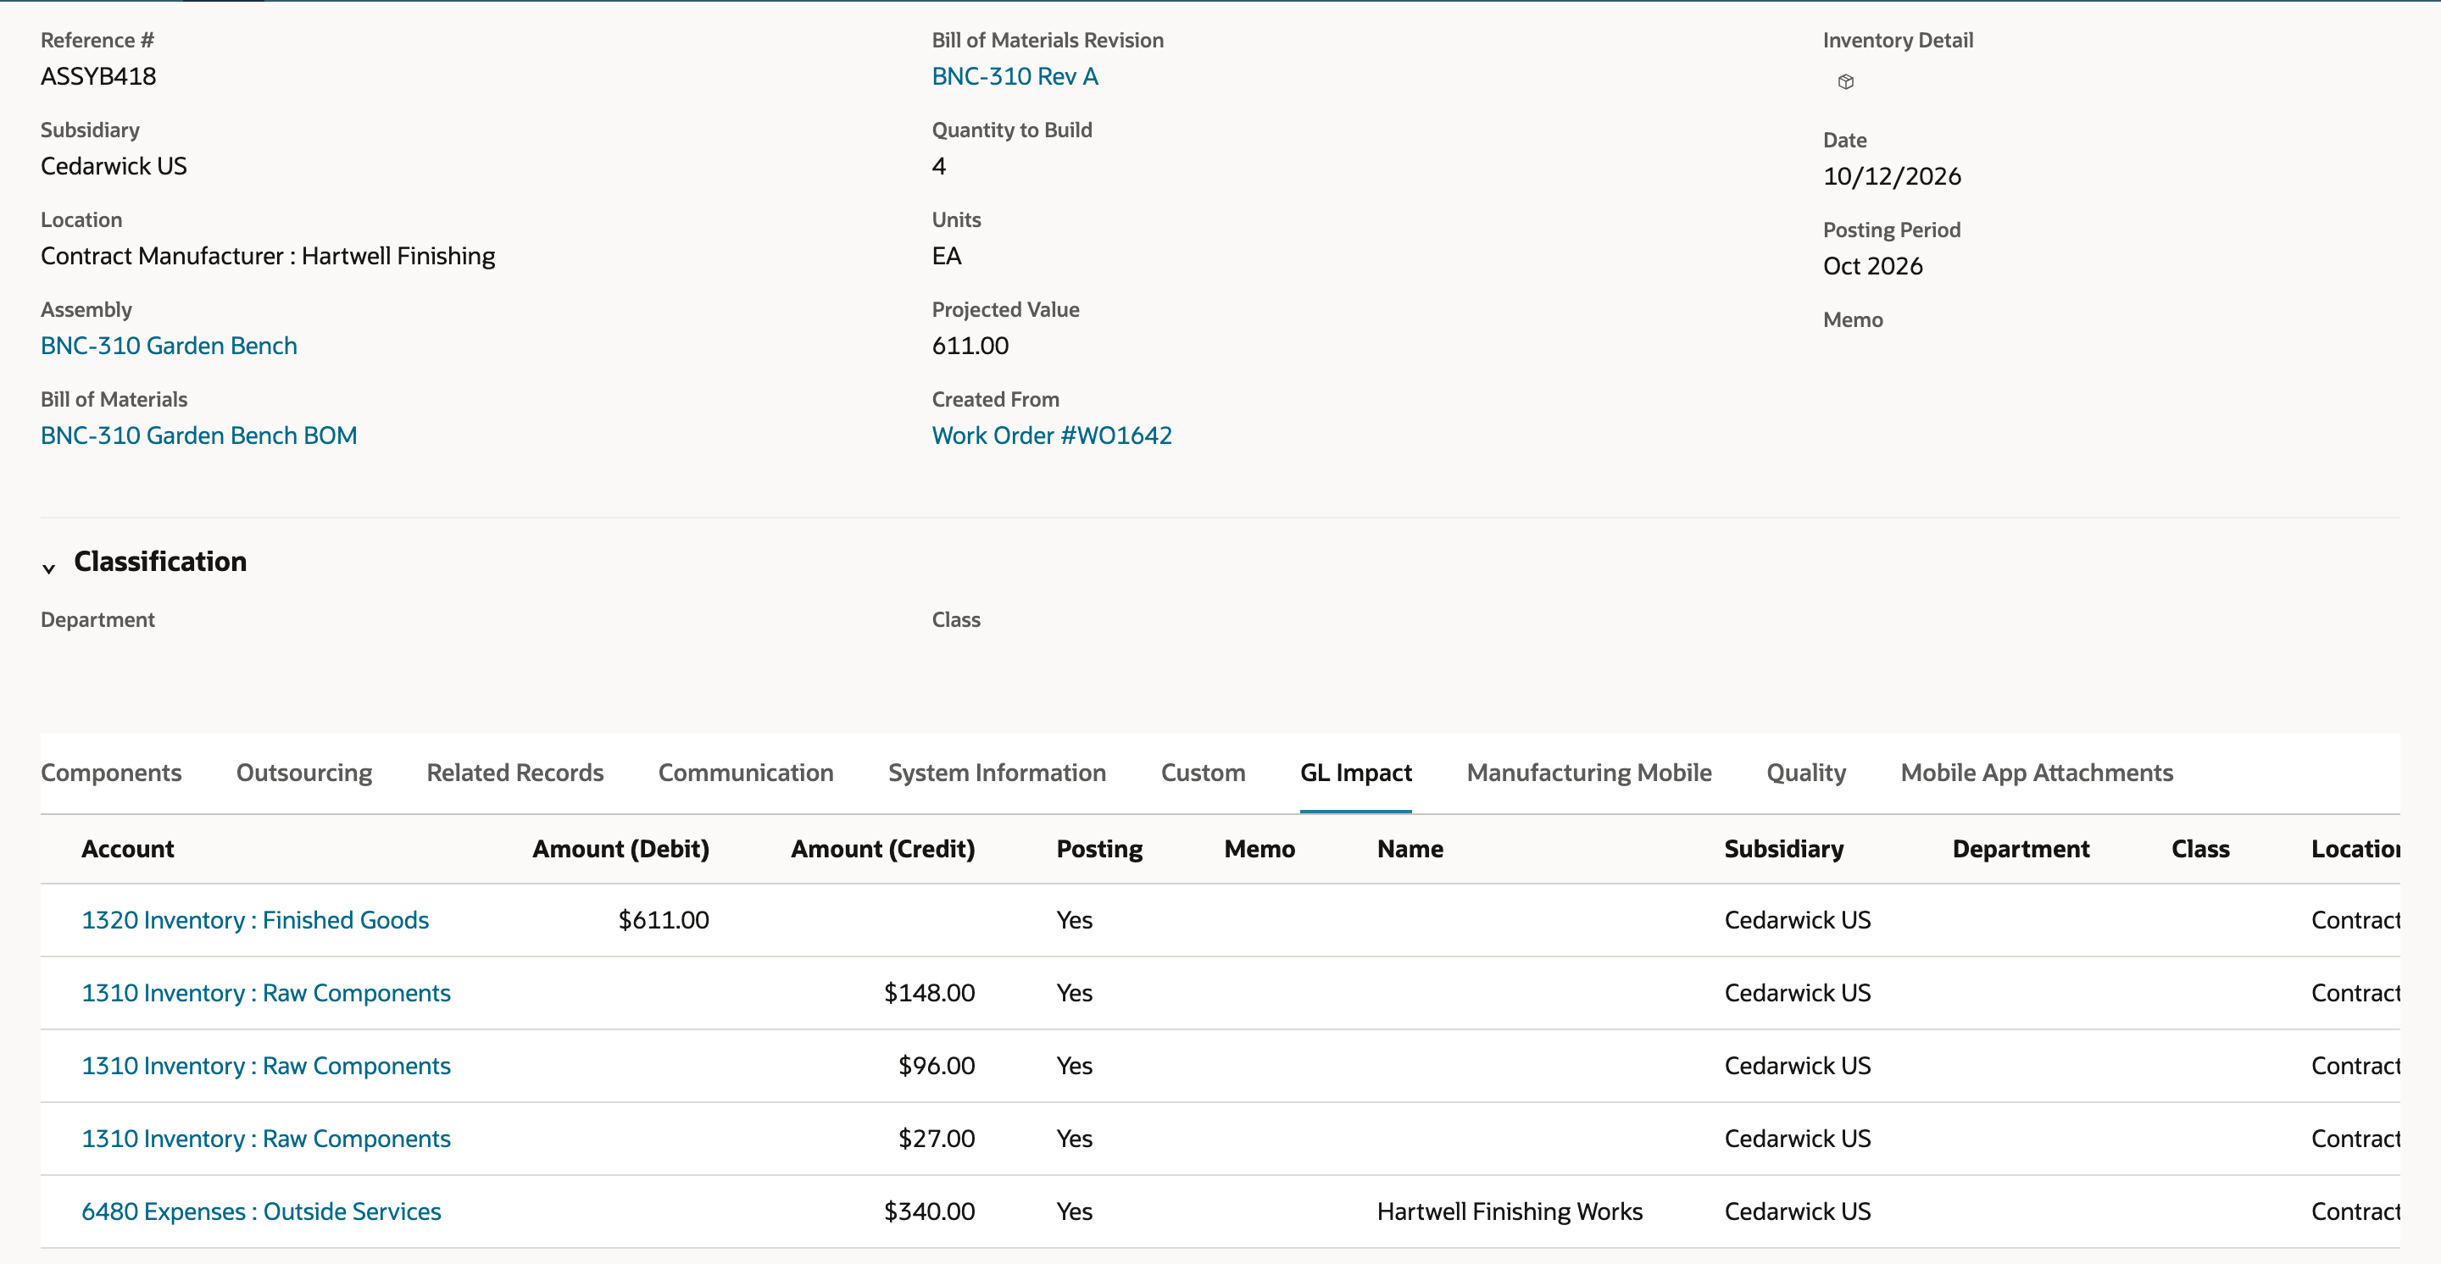Switch to the Quality tab
Screen dimensions: 2441x1264
tap(1806, 772)
